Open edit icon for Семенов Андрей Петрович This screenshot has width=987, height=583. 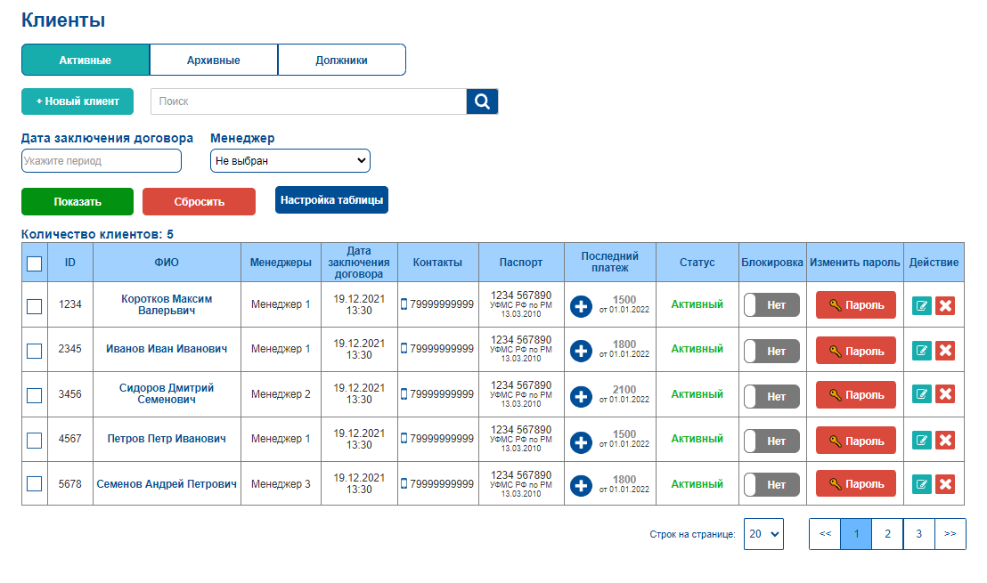(x=922, y=484)
